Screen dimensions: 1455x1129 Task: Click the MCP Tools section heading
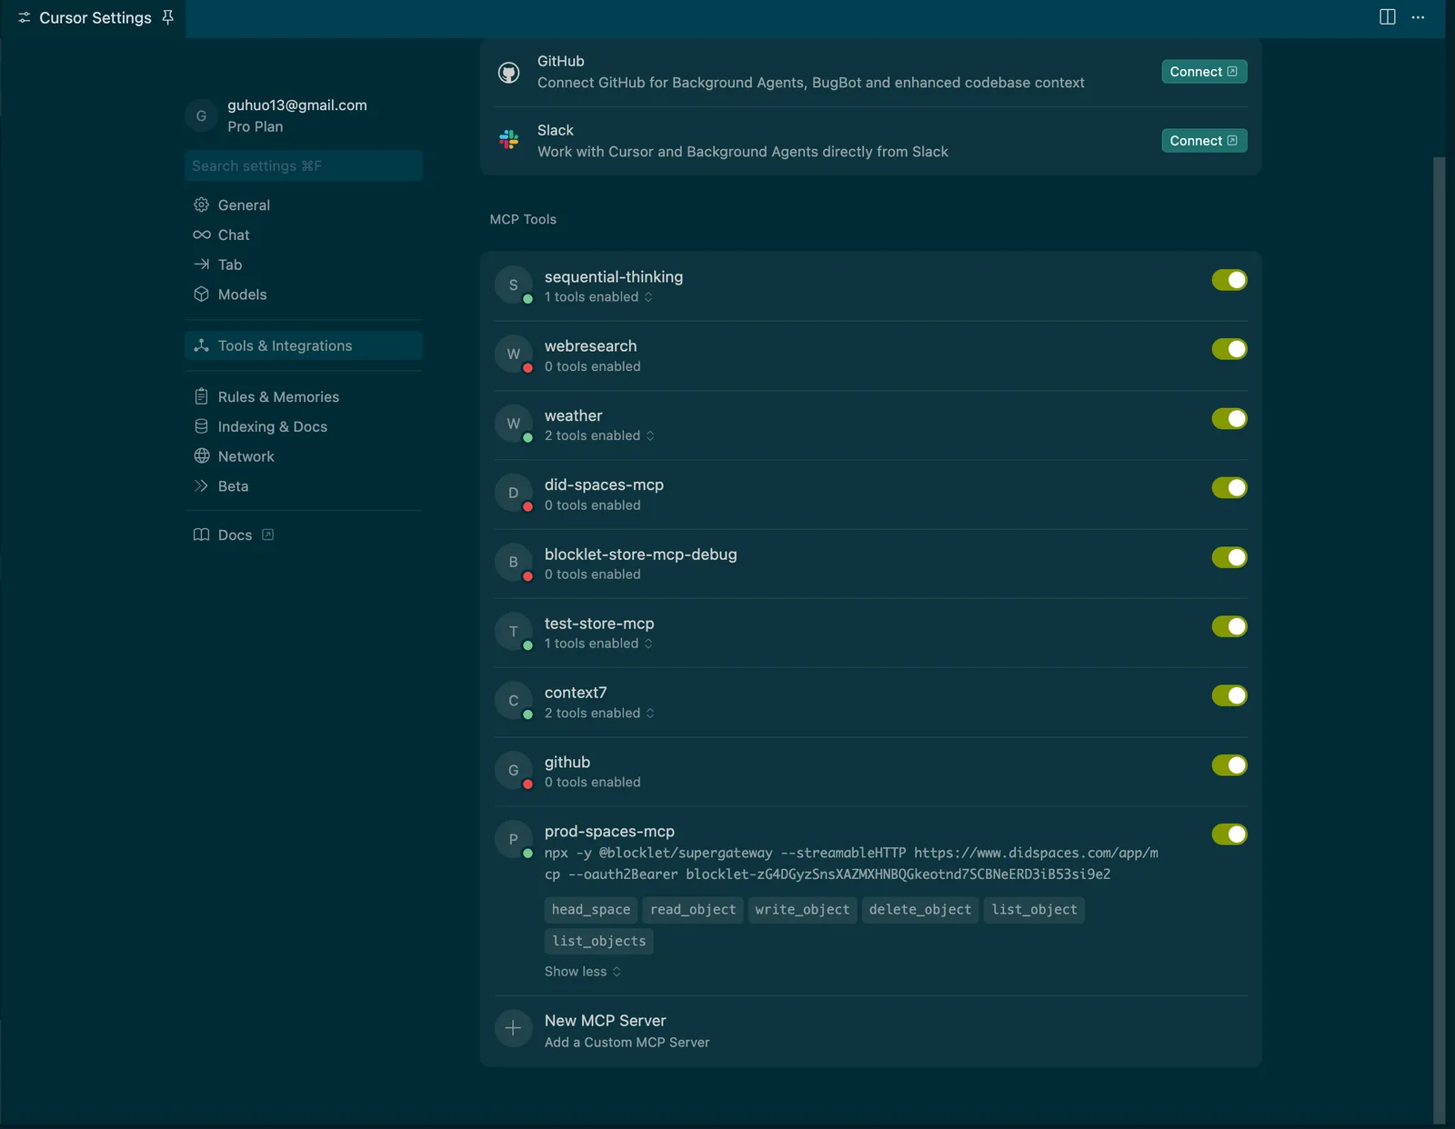click(x=523, y=219)
